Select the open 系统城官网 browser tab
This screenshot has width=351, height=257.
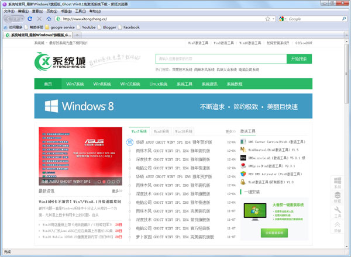39,35
